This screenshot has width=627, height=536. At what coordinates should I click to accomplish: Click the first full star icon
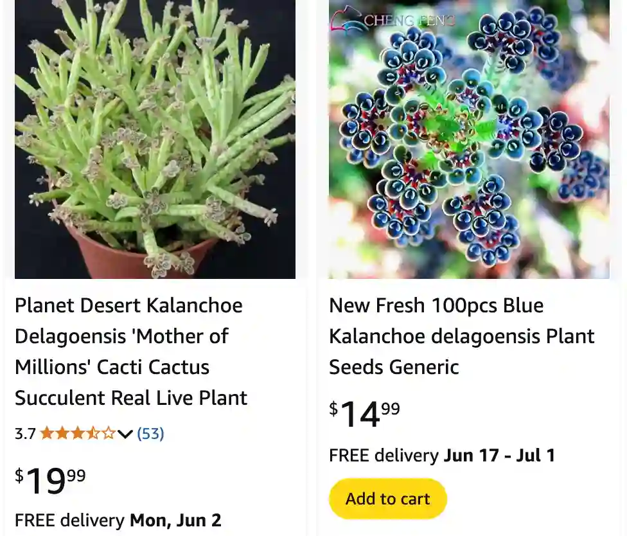tap(47, 433)
